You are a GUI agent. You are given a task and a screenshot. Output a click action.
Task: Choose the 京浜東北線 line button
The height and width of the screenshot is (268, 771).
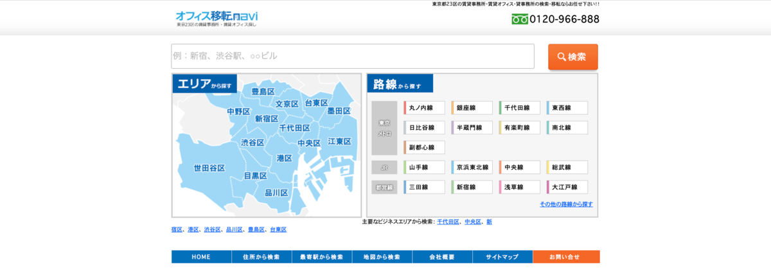click(472, 167)
